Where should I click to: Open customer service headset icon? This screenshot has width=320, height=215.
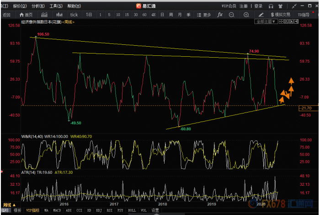[271, 6]
